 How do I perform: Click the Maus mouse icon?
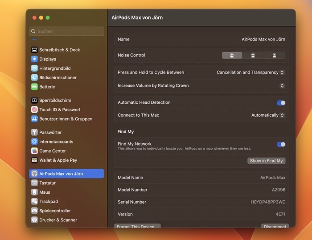[x=34, y=192]
